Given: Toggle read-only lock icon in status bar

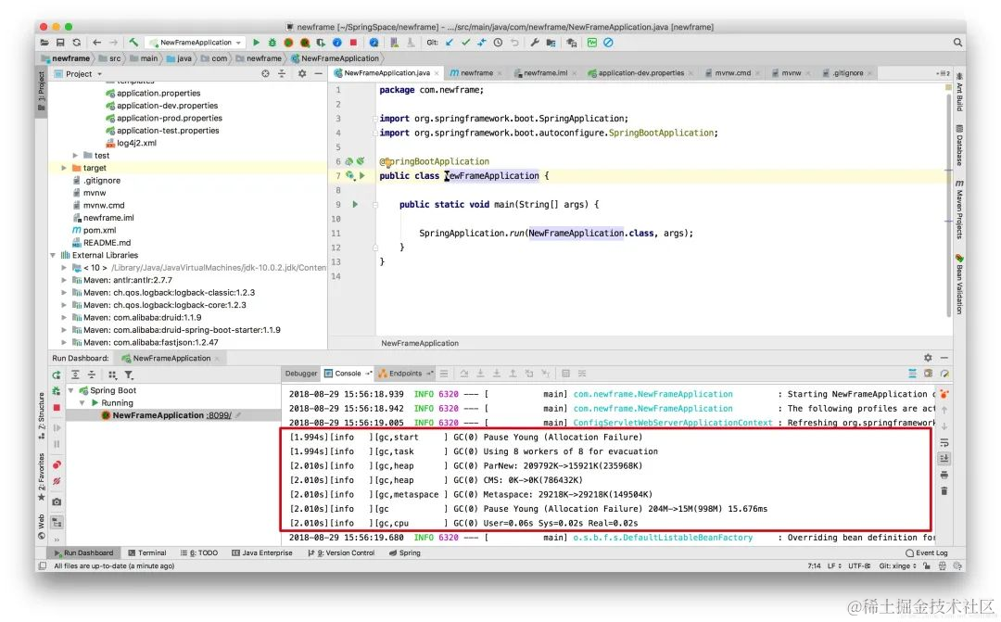Looking at the screenshot, I should (926, 565).
